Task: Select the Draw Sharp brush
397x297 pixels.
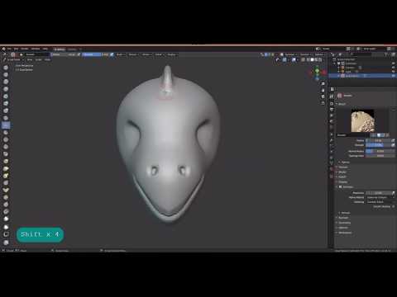Action: [x=6, y=74]
